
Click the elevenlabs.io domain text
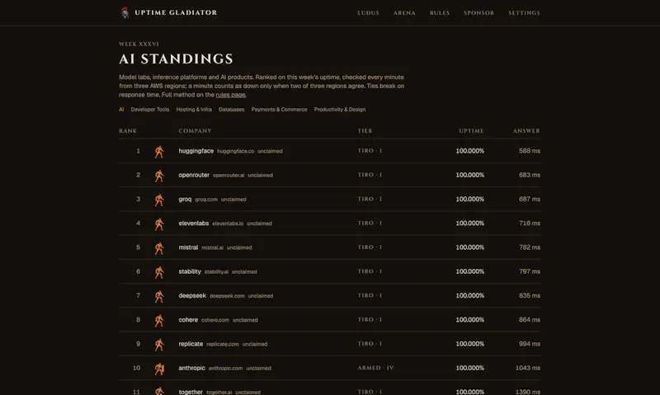[x=228, y=223]
